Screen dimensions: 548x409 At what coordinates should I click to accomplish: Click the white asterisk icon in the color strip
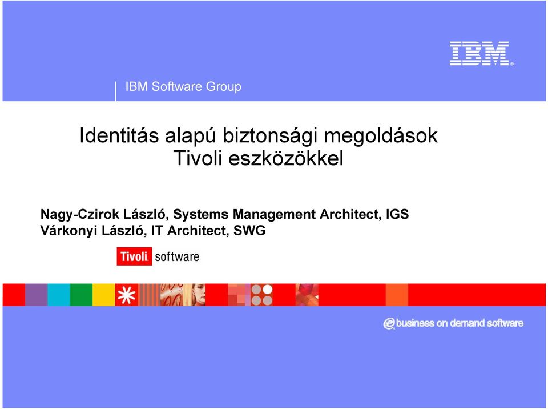pos(126,295)
